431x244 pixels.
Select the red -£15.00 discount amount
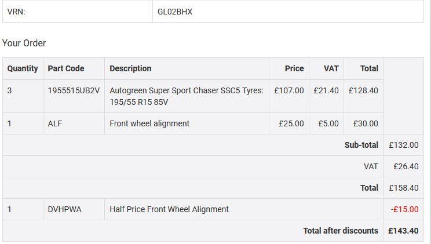404,209
